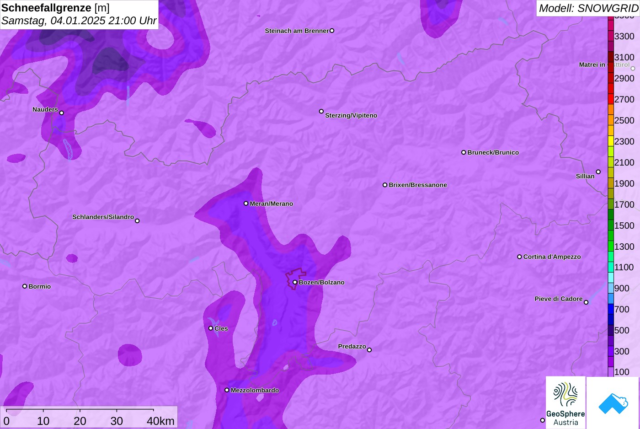The image size is (640, 429).
Task: Click scale bar label '40km'
Action: 160,421
